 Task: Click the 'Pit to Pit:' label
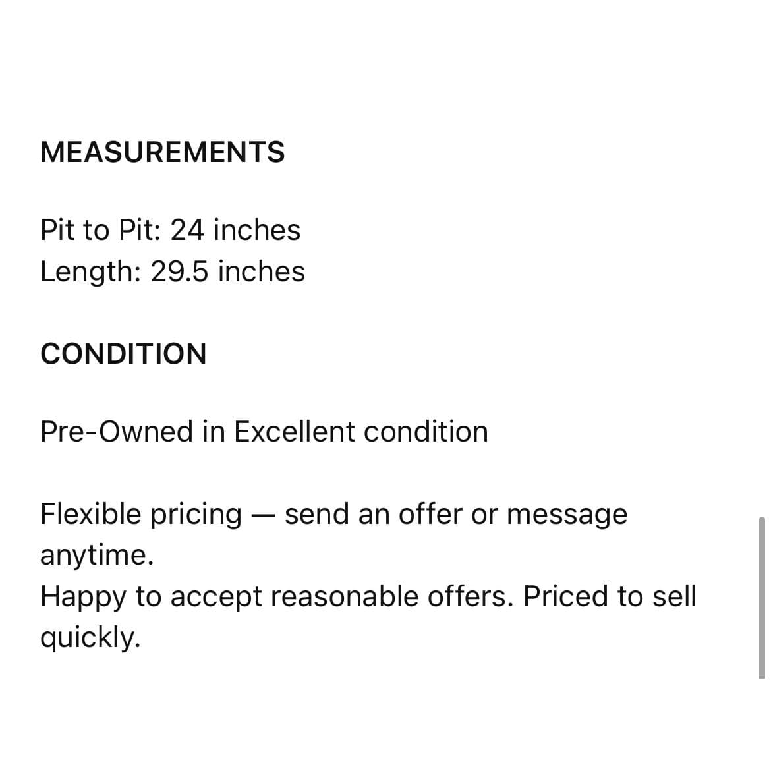pos(101,230)
